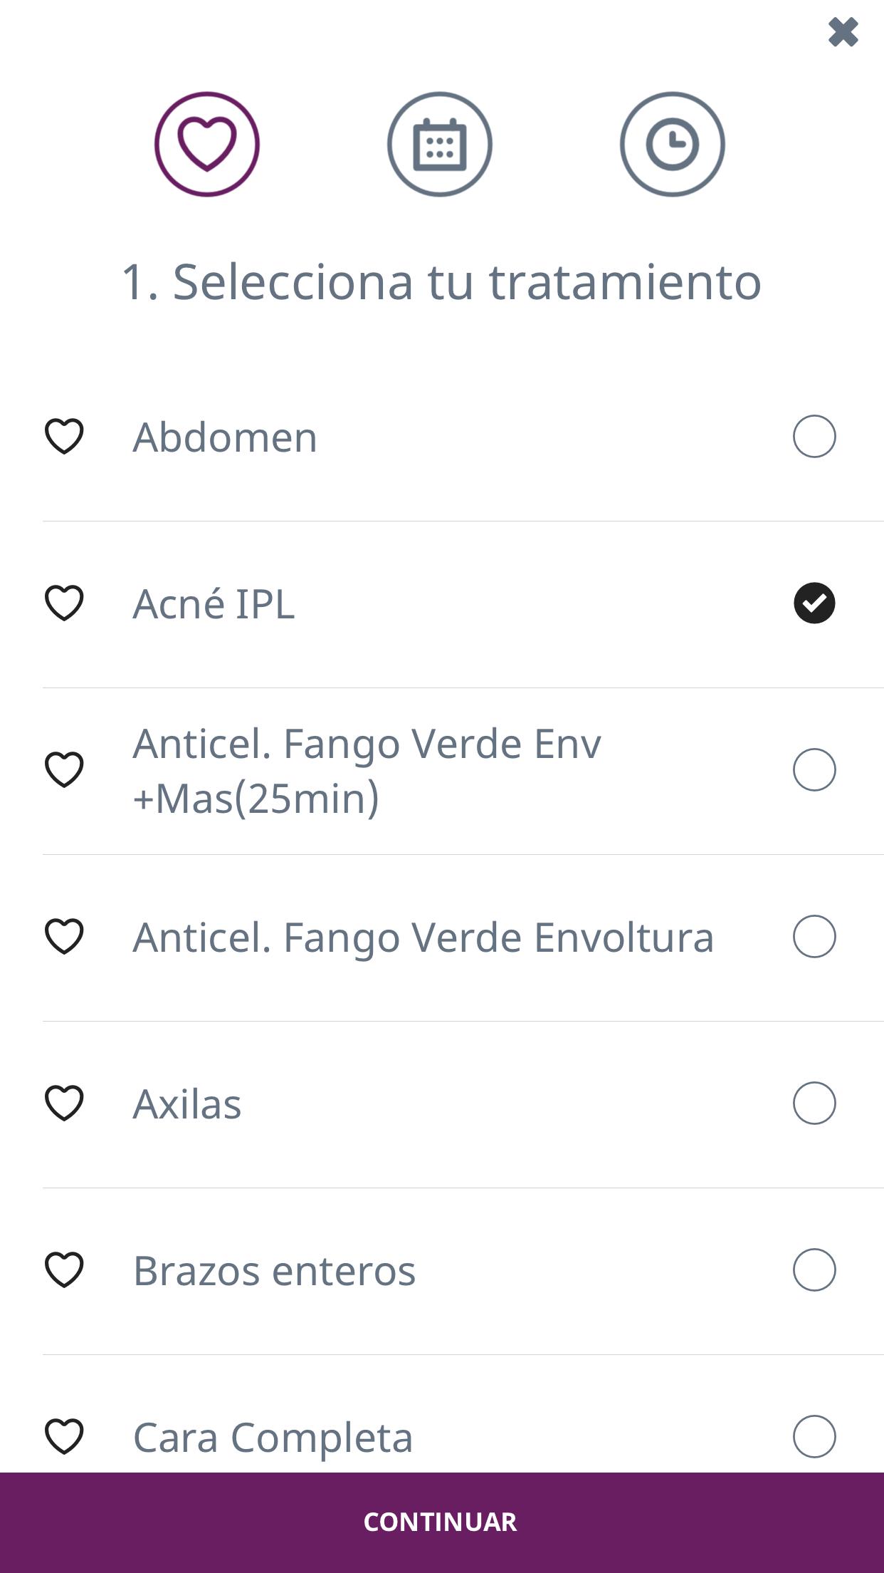Favorite Axilas with its heart icon

pyautogui.click(x=64, y=1103)
